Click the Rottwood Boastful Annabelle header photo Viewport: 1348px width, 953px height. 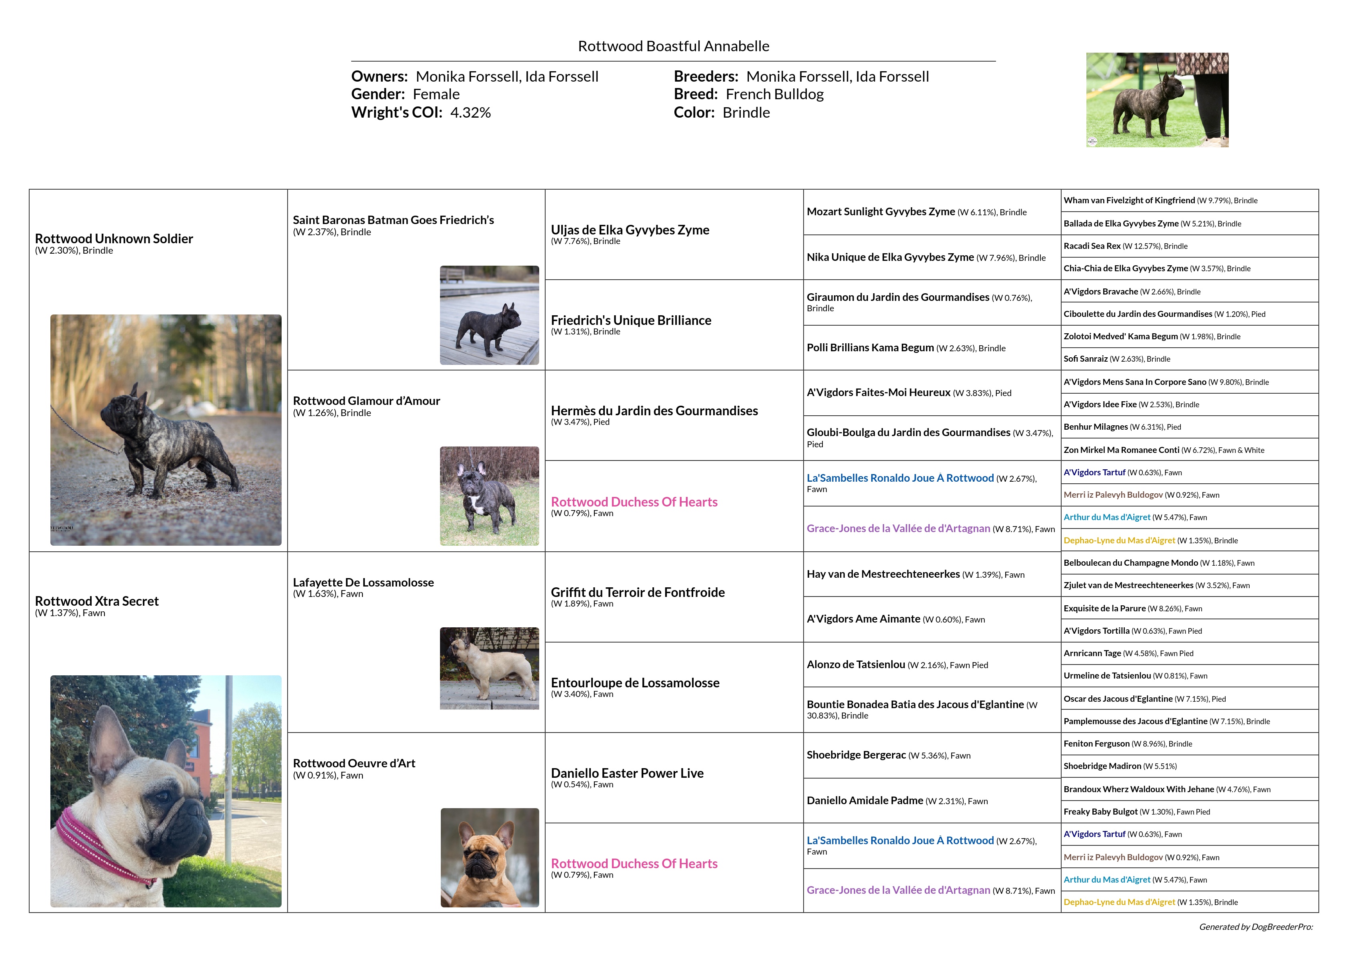pyautogui.click(x=1157, y=100)
